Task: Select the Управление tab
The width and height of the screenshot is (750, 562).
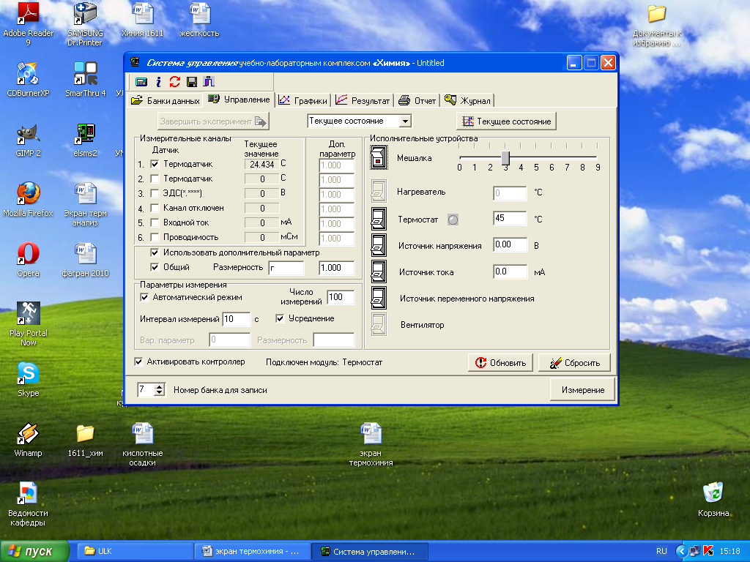Action: [x=238, y=100]
